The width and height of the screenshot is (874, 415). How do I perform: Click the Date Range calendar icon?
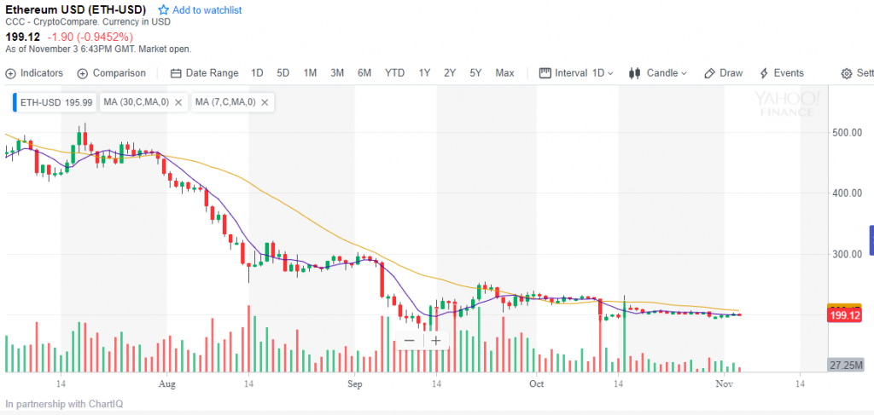click(x=176, y=73)
